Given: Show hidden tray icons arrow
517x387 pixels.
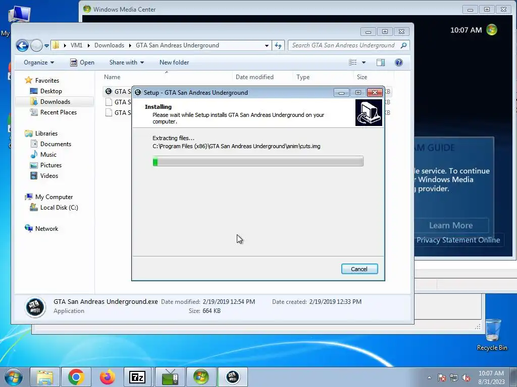Looking at the screenshot, I should 429,377.
